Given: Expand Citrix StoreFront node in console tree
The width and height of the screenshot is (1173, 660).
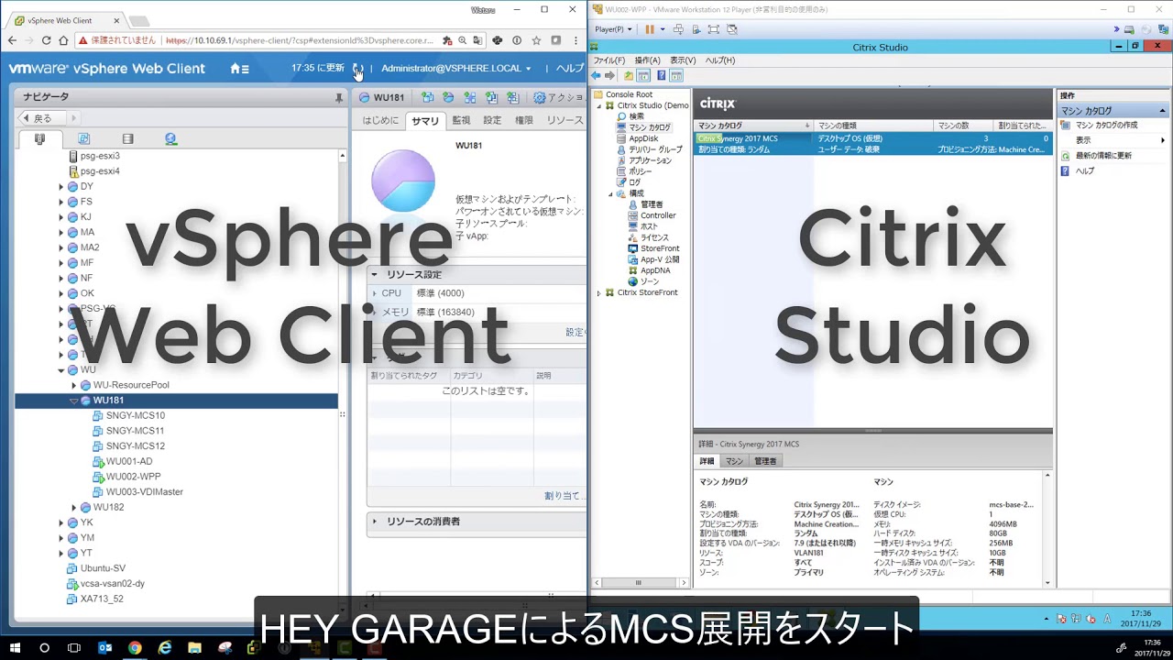Looking at the screenshot, I should (x=599, y=293).
